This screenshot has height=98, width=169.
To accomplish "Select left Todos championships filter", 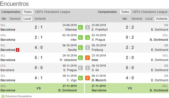I will click(28, 12).
